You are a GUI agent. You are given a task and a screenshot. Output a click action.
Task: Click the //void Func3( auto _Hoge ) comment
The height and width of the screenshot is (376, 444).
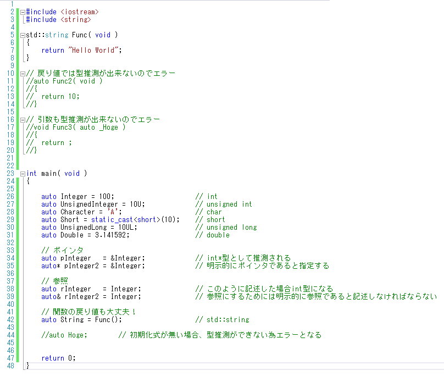(x=76, y=127)
